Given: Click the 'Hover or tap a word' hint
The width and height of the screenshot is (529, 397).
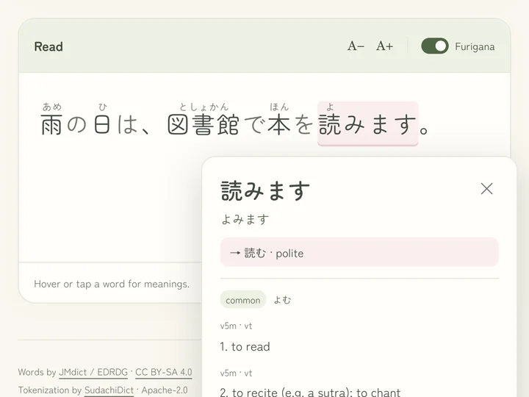Looking at the screenshot, I should click(112, 285).
